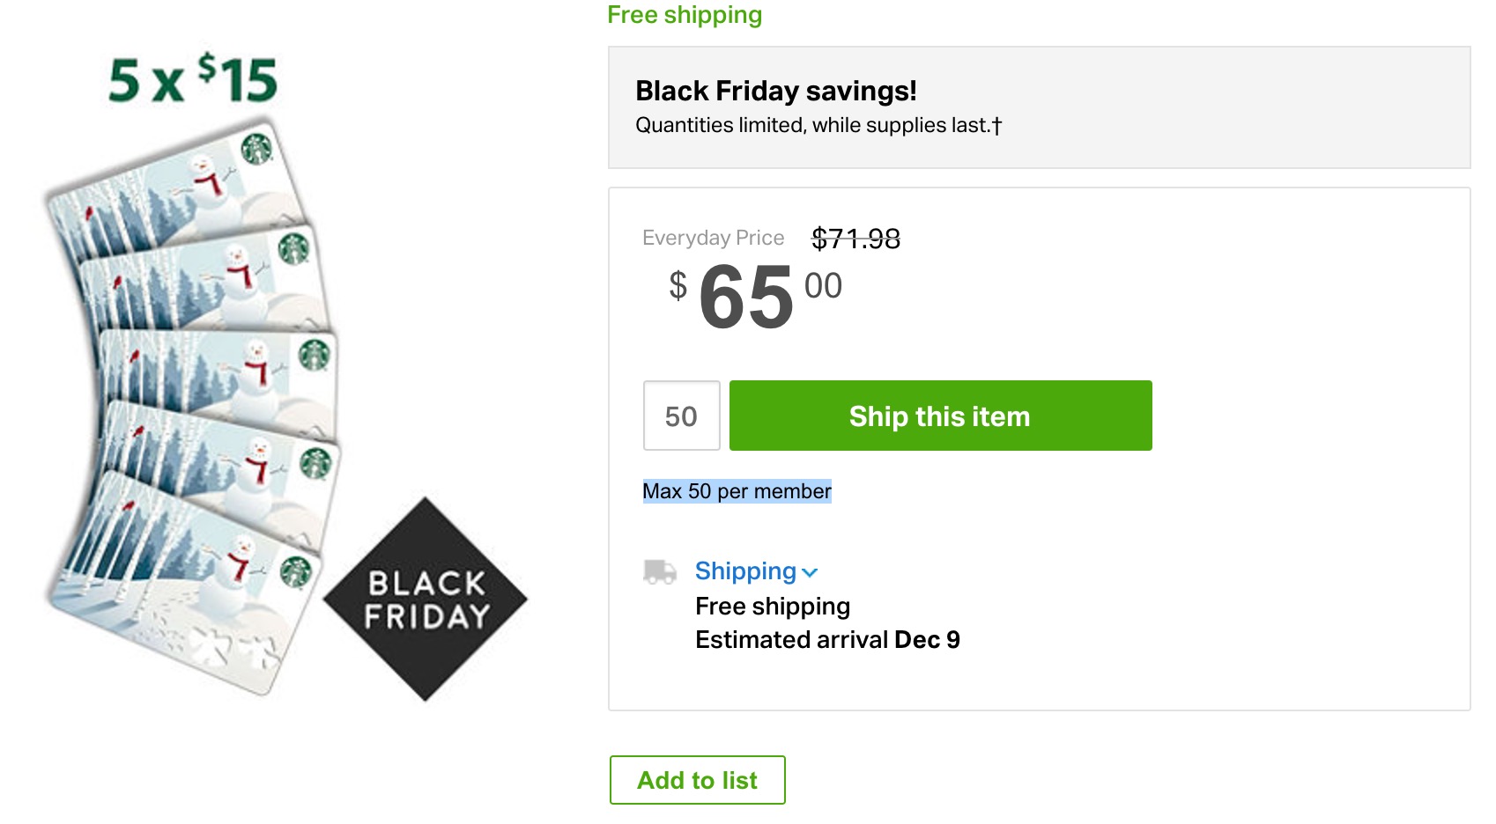This screenshot has height=824, width=1496.
Task: Click the quantity field showing 50
Action: coord(681,416)
